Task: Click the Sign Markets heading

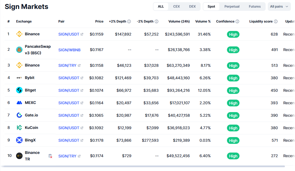Action: click(26, 7)
